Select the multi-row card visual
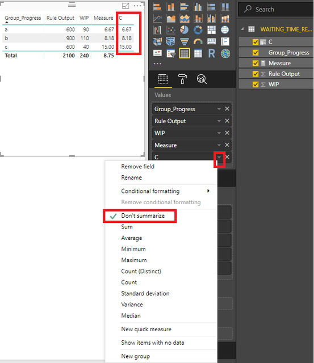 tap(225, 41)
